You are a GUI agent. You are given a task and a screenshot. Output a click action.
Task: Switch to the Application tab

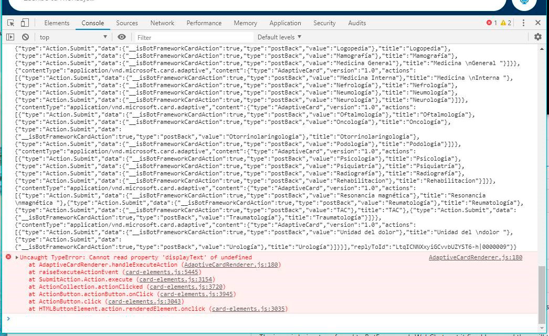285,23
